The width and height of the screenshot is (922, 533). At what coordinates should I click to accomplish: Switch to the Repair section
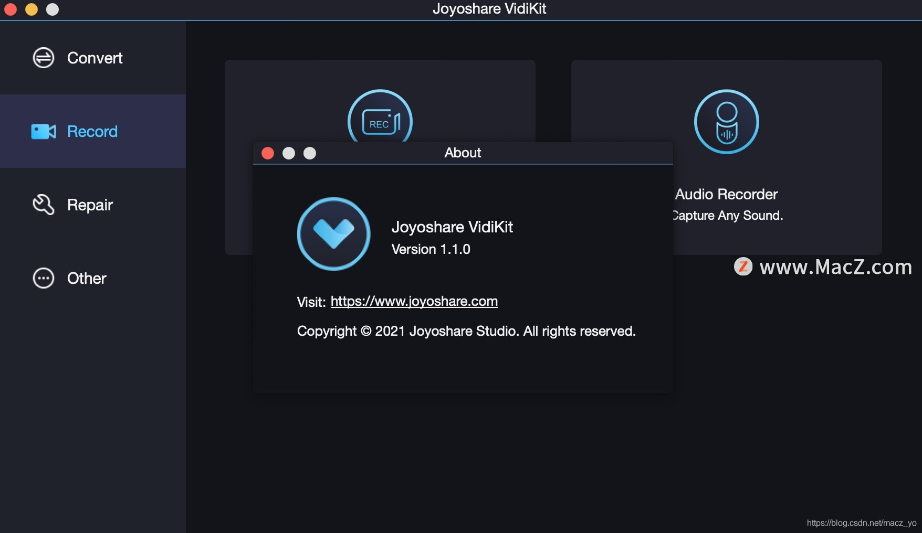[93, 205]
